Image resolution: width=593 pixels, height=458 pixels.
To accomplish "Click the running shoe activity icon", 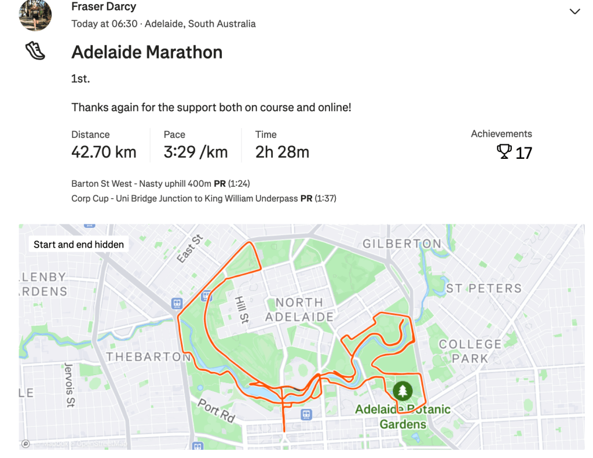I will coord(35,51).
